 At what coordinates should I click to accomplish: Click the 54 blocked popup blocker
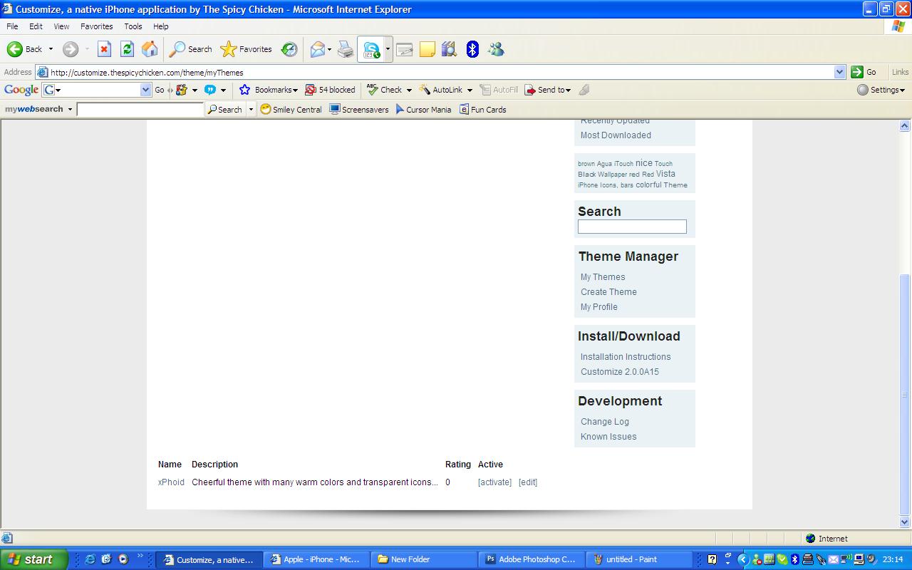coord(330,90)
